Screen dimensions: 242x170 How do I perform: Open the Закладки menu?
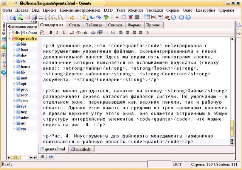point(155,10)
